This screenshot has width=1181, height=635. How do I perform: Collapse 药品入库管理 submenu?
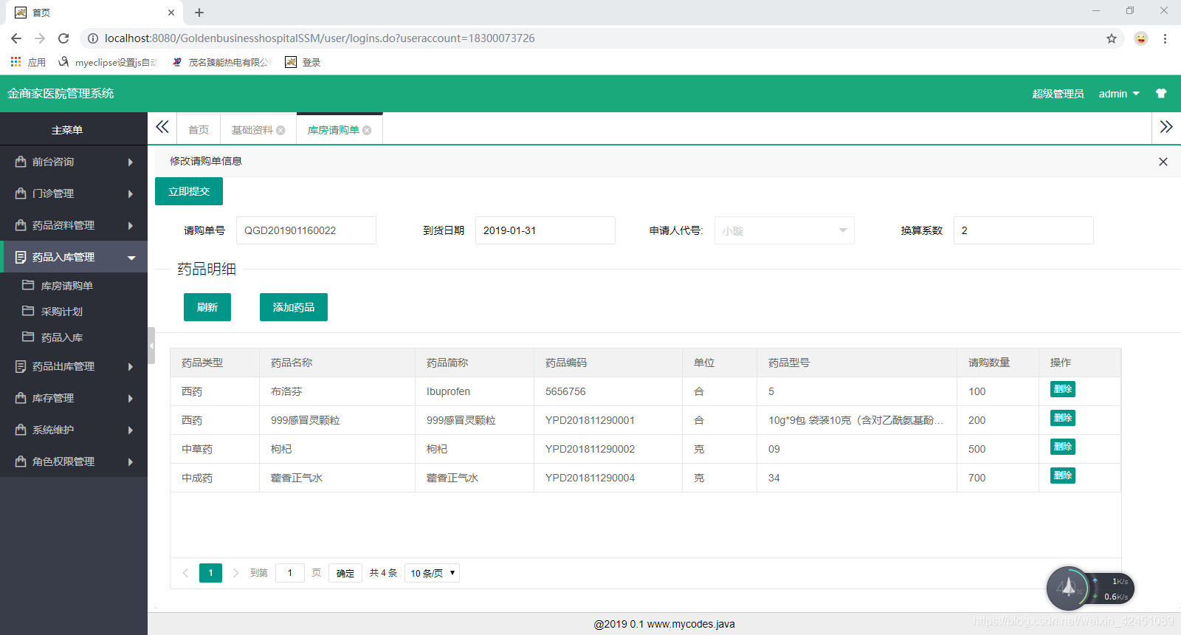131,258
